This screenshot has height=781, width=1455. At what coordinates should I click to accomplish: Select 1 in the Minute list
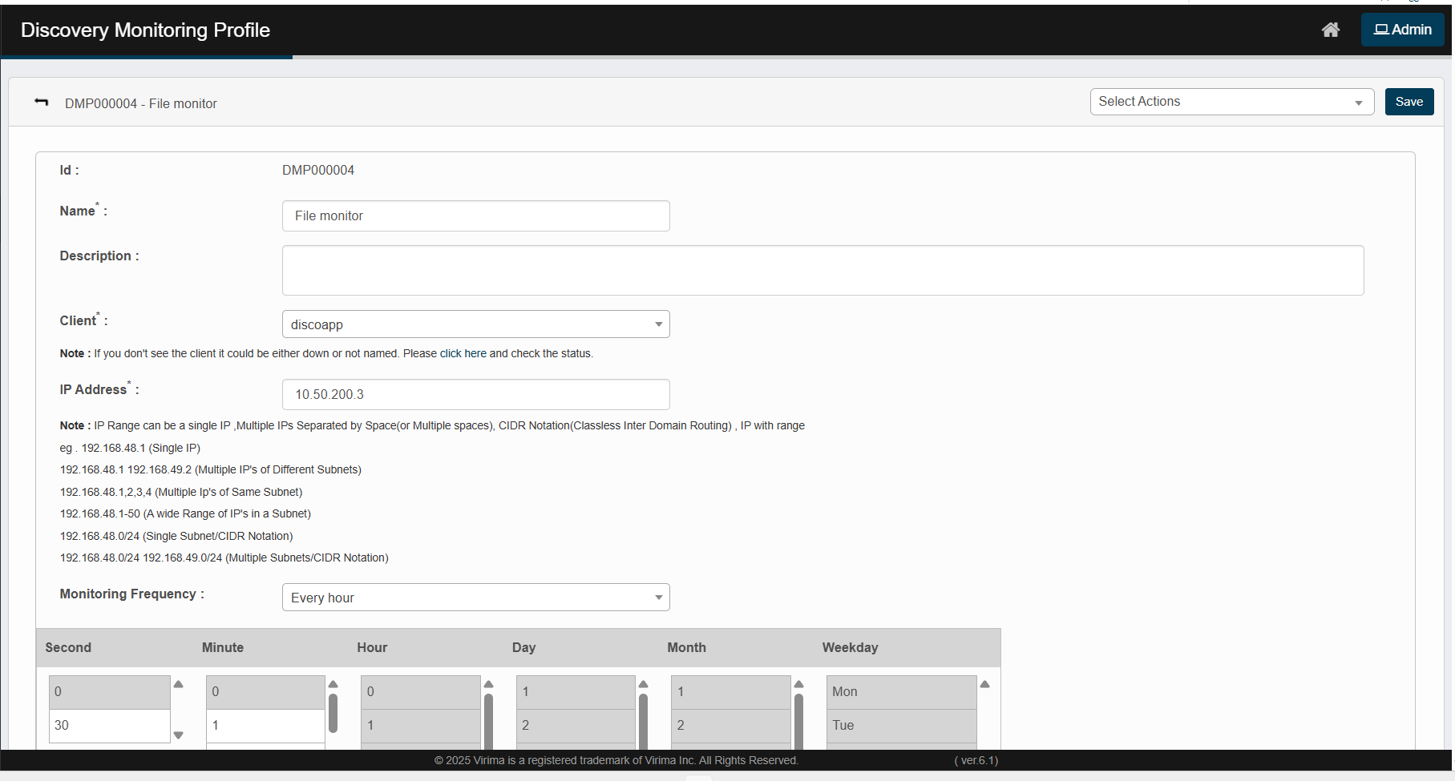[x=265, y=725]
